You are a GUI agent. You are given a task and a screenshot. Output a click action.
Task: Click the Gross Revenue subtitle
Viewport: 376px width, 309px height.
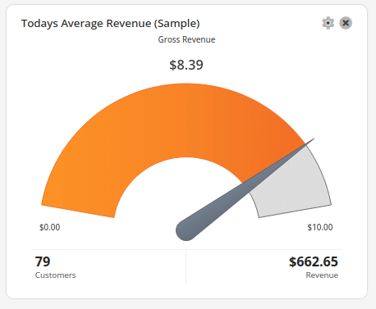click(186, 39)
